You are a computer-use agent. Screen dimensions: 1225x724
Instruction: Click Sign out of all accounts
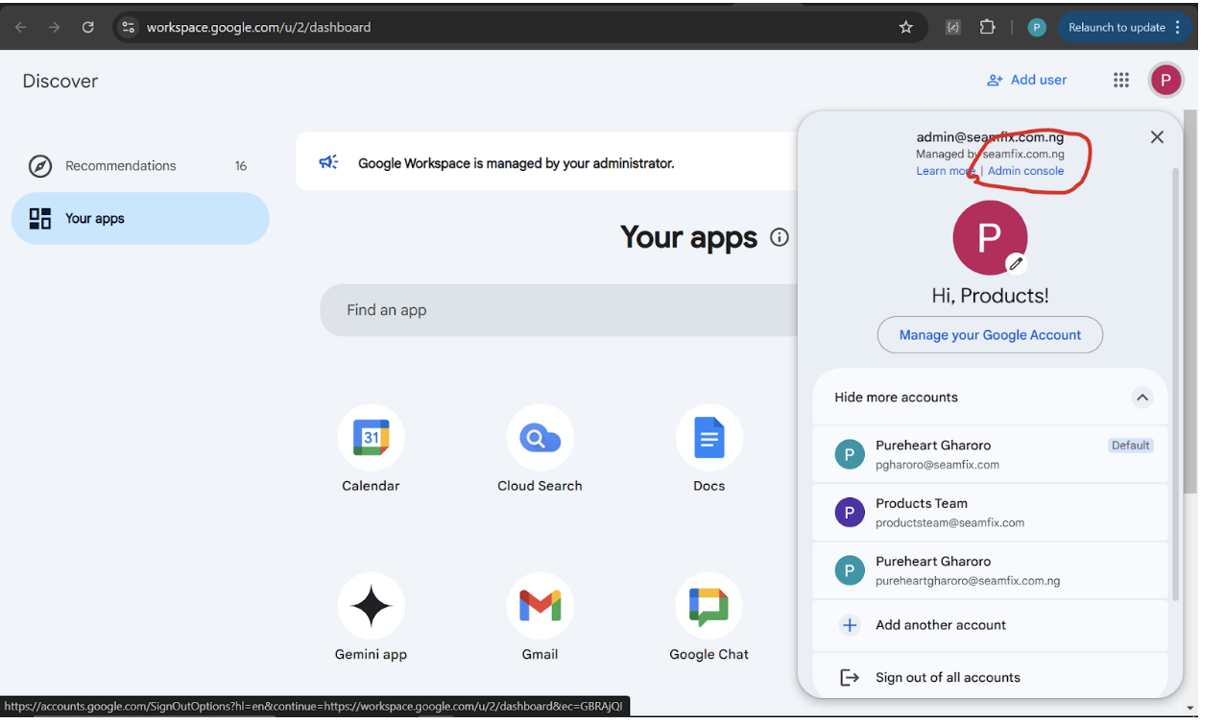990,677
